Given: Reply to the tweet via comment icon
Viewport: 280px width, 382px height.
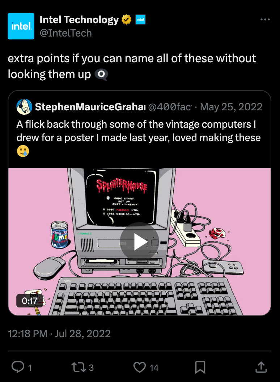Looking at the screenshot, I should (18, 367).
